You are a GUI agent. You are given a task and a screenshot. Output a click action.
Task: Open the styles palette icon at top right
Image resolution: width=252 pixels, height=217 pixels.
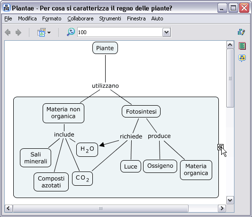coord(241,32)
